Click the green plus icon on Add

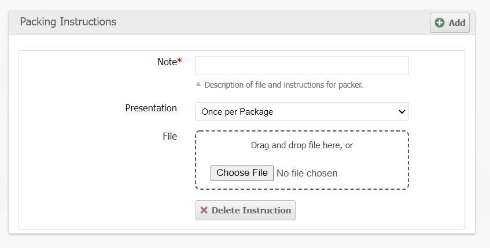click(440, 23)
